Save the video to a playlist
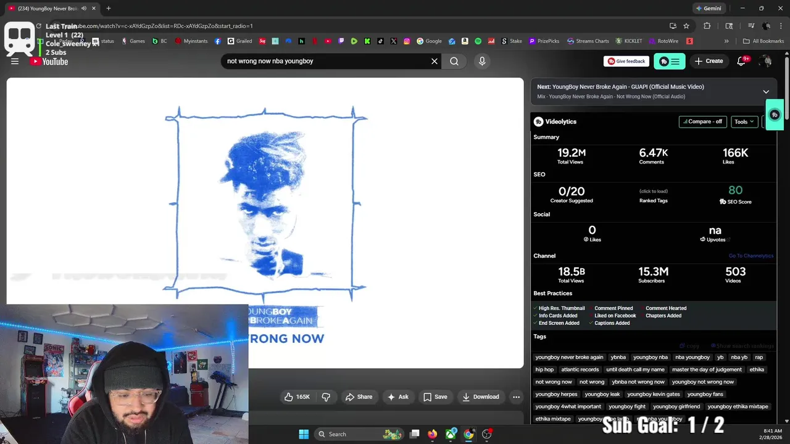Screen dimensions: 790x444 [x=435, y=397]
